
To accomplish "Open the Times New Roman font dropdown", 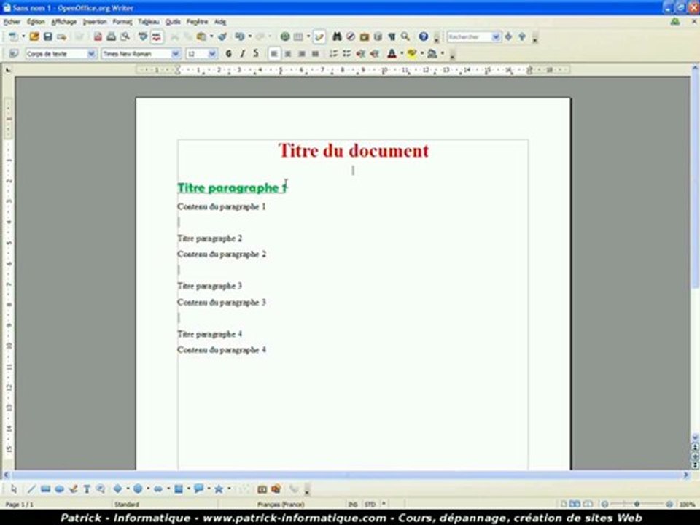I will [x=176, y=53].
